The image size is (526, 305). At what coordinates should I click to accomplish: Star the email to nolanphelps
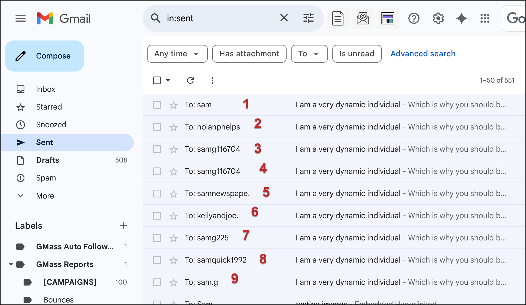(174, 127)
